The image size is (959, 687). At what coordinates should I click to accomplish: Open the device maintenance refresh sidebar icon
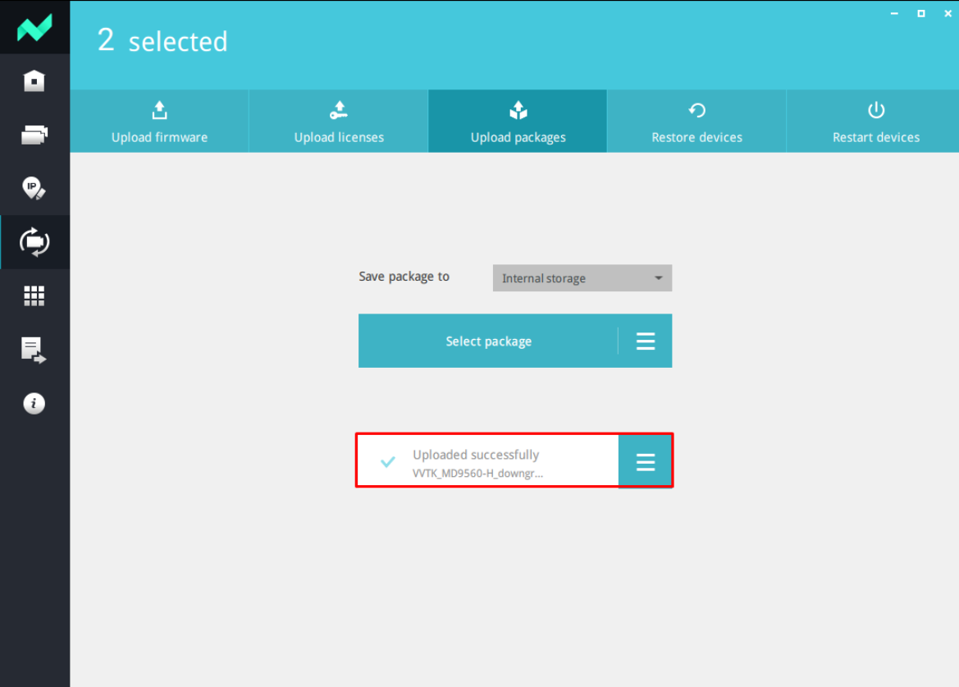[x=34, y=242]
